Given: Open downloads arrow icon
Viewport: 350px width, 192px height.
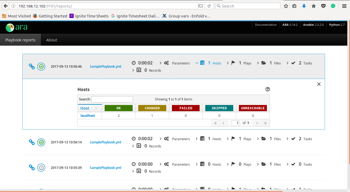Looking at the screenshot, I should 304,6.
